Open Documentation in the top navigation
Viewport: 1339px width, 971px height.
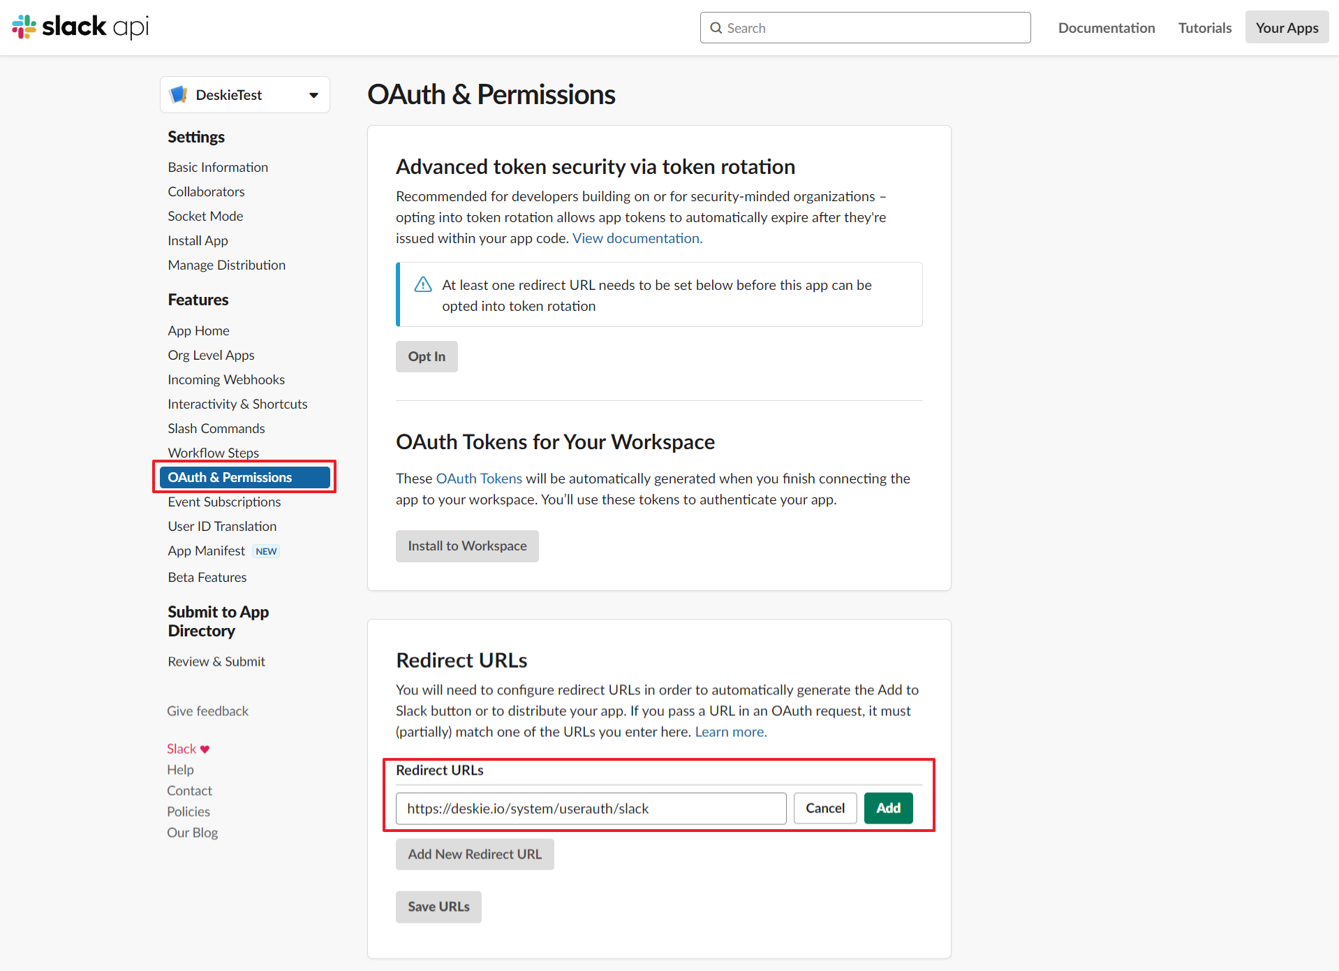[x=1107, y=28]
